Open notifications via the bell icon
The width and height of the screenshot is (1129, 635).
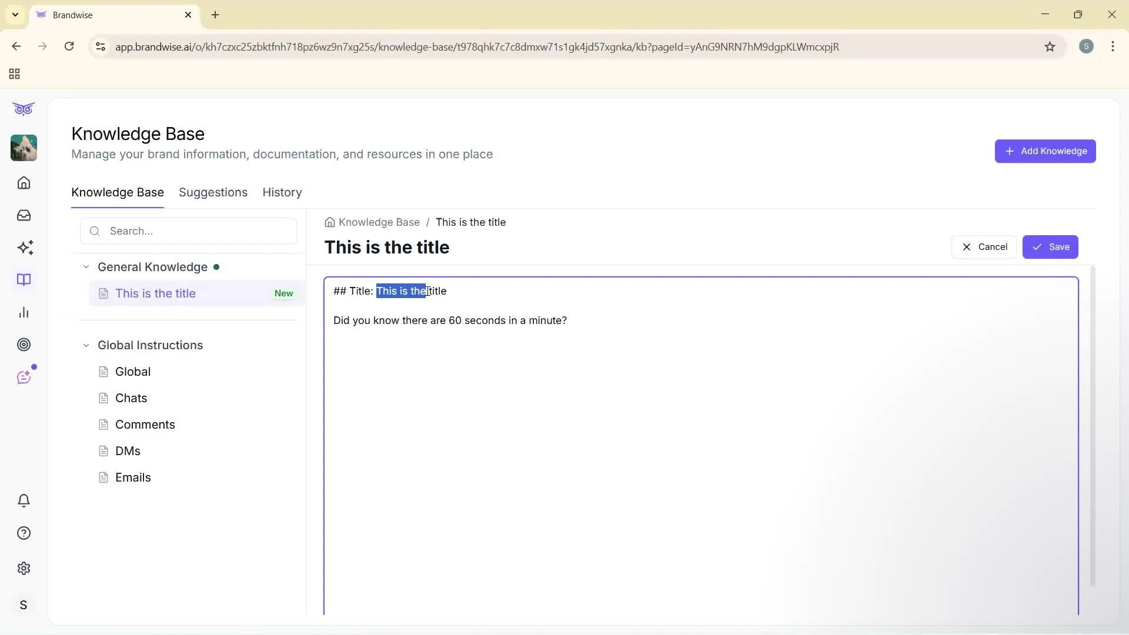click(x=24, y=500)
